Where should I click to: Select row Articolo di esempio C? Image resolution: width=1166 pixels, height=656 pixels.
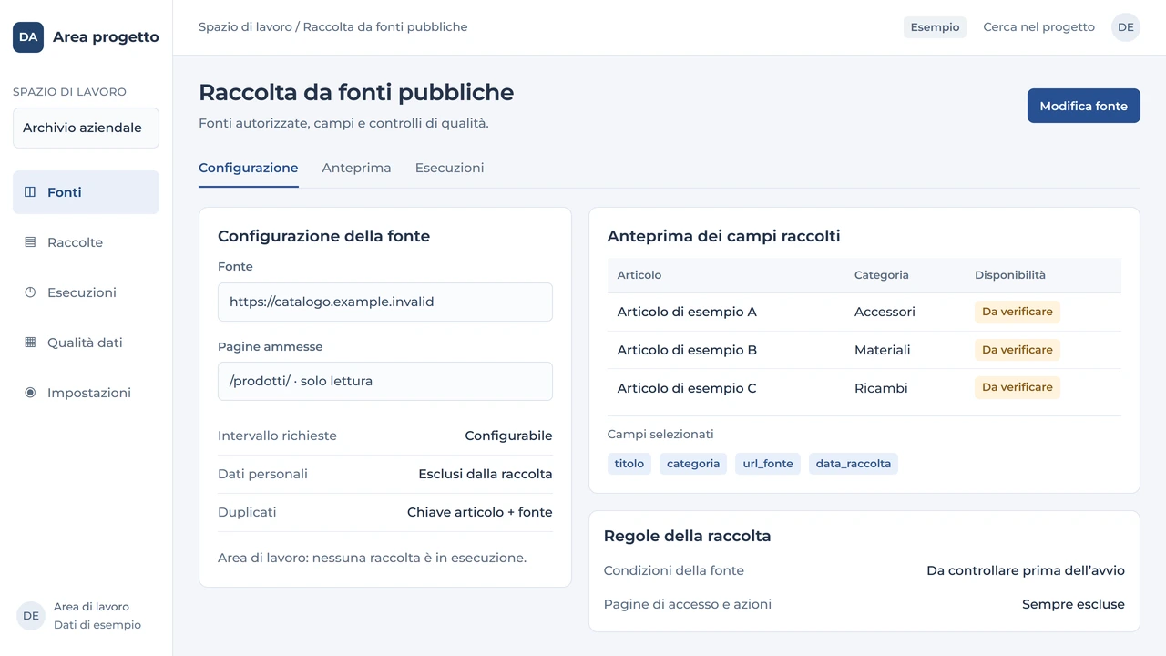(x=864, y=388)
